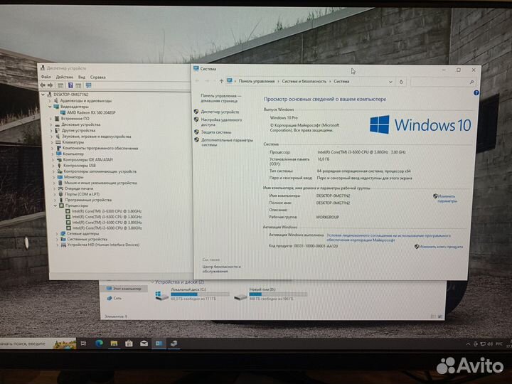
Task: Expand the Контроллеры USB node
Action: pyautogui.click(x=53, y=166)
